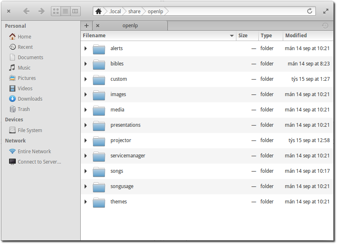The width and height of the screenshot is (337, 244).
Task: Collapse the Devices section header
Action: point(14,120)
